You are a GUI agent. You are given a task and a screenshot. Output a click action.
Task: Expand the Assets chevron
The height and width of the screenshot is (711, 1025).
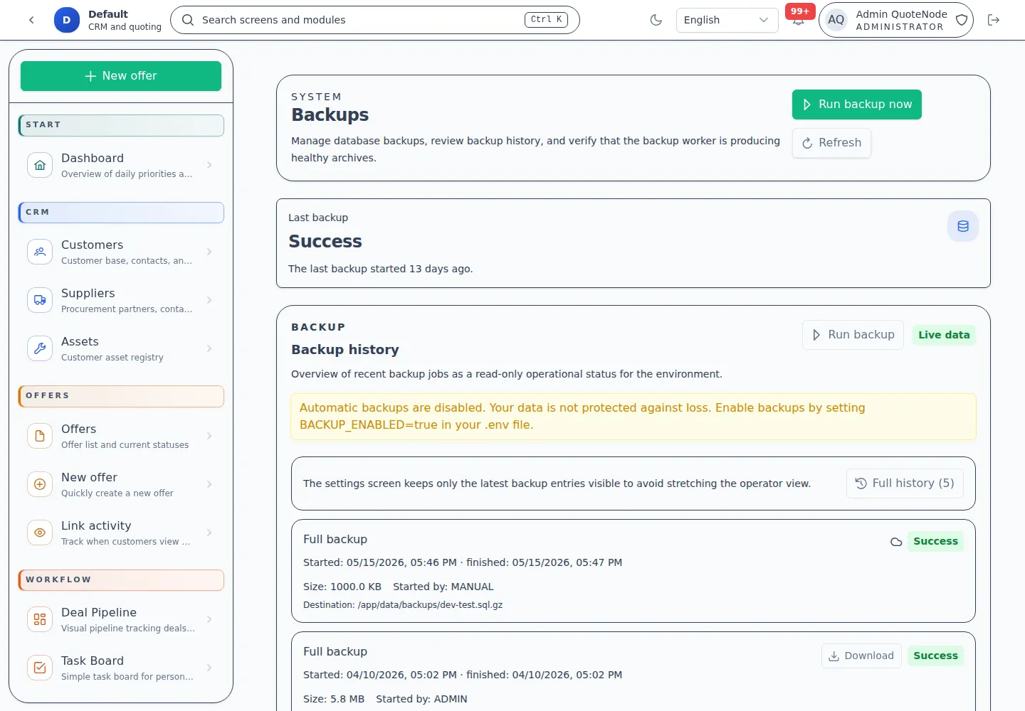(209, 348)
